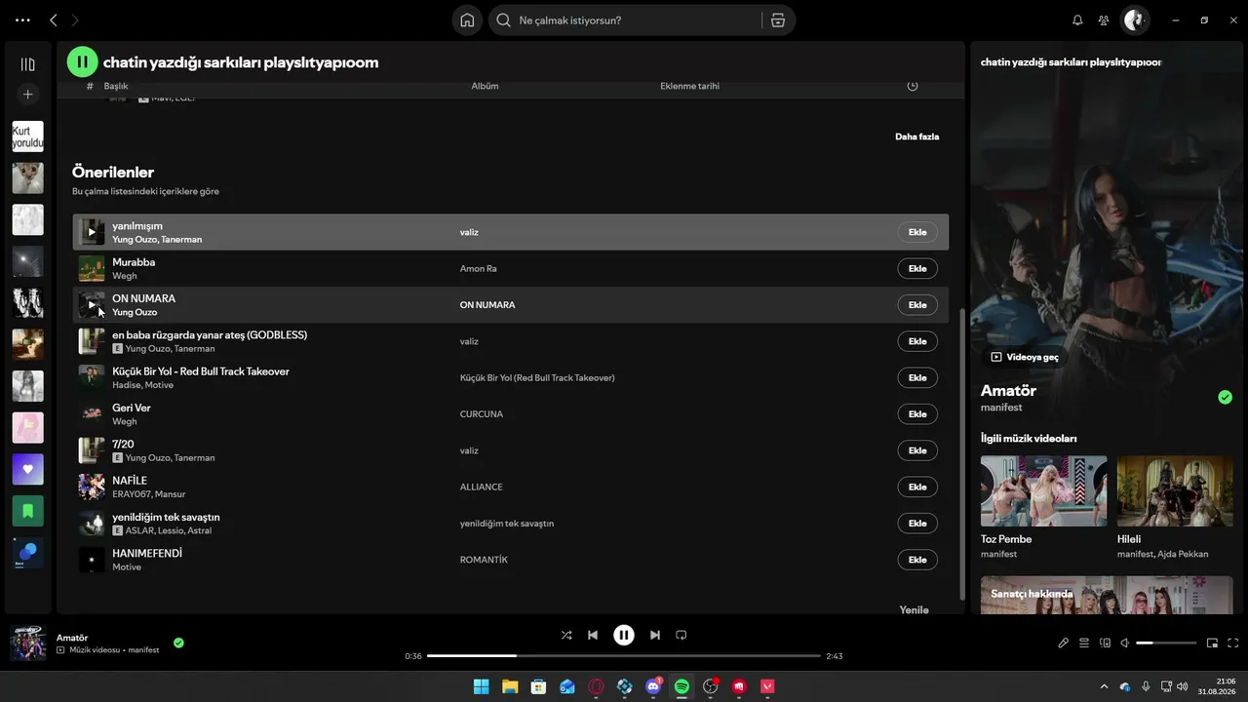The height and width of the screenshot is (702, 1248).
Task: Open the three-dot app menu
Action: (x=23, y=20)
